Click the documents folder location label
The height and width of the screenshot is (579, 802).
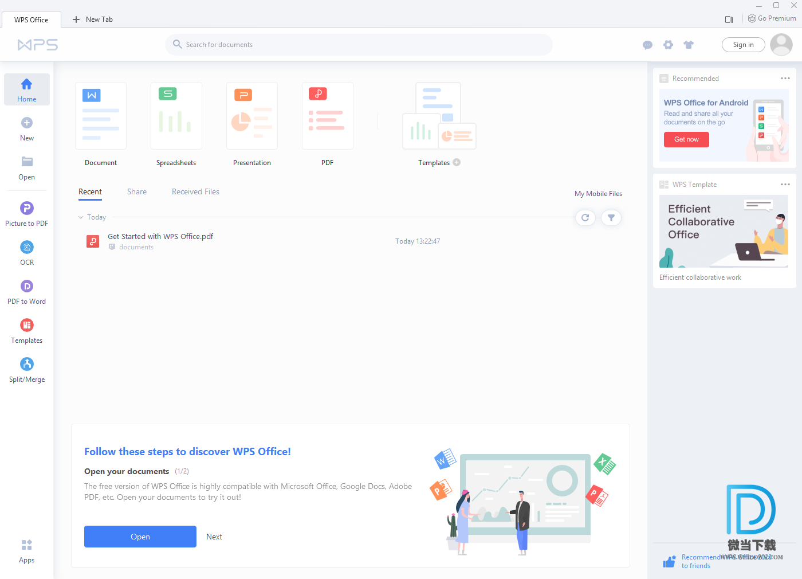point(136,247)
